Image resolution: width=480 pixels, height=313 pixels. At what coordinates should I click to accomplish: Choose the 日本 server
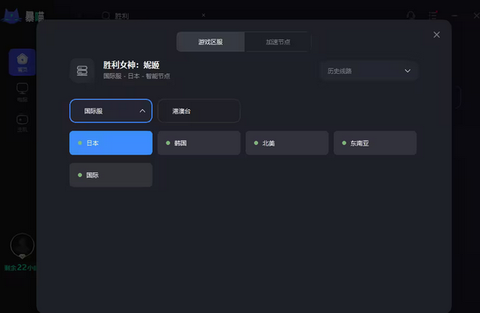pyautogui.click(x=111, y=143)
